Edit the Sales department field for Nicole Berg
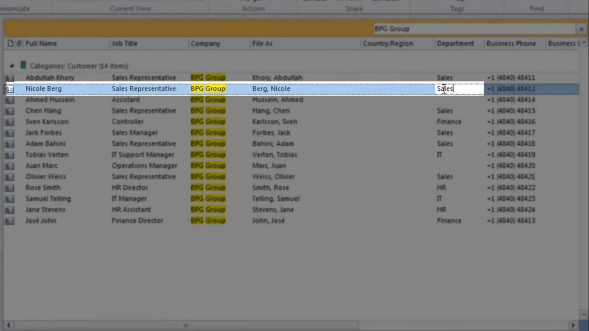589x331 pixels. coord(459,89)
